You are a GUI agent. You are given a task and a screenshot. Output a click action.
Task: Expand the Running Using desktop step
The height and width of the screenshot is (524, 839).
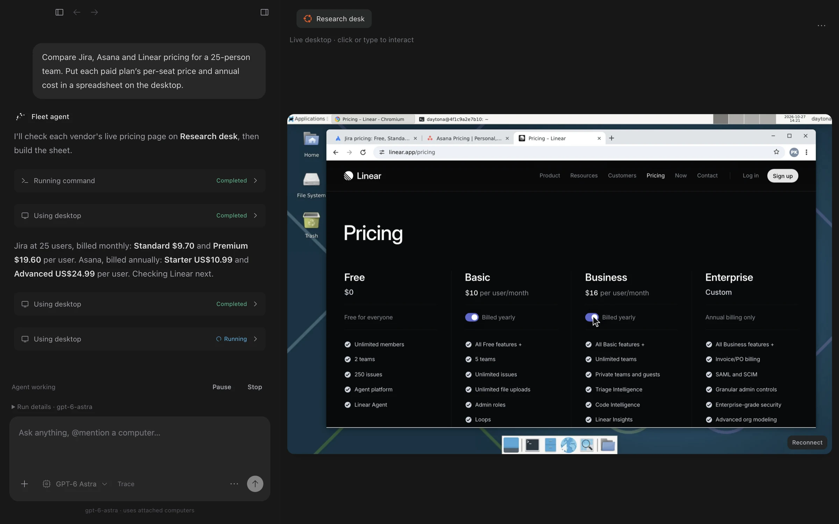click(x=140, y=339)
